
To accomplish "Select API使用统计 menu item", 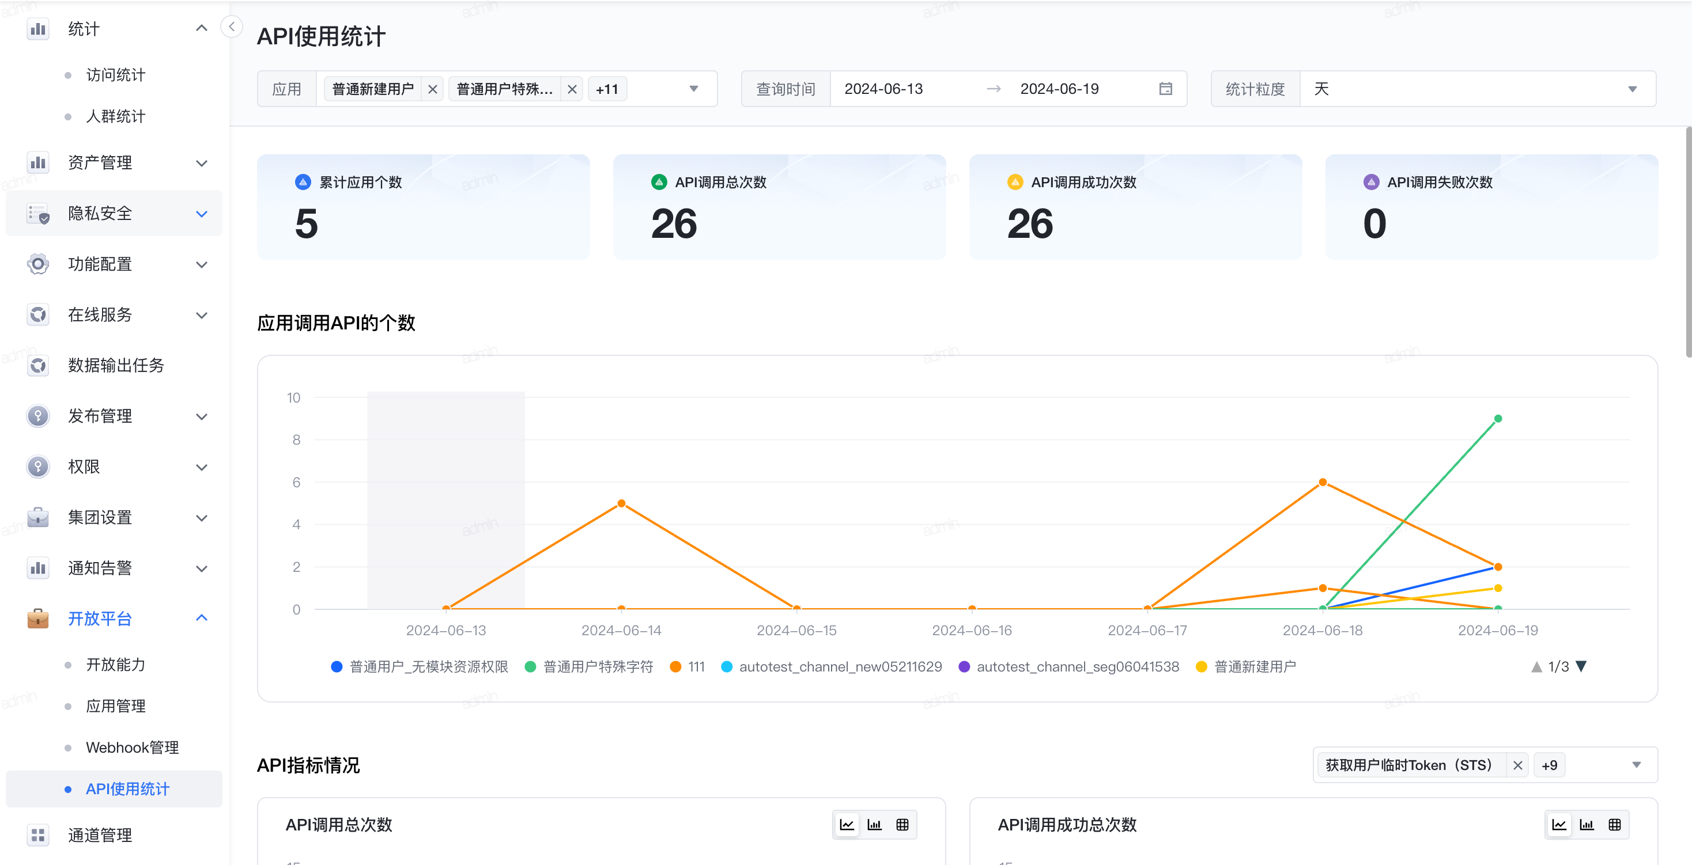I will [x=114, y=789].
